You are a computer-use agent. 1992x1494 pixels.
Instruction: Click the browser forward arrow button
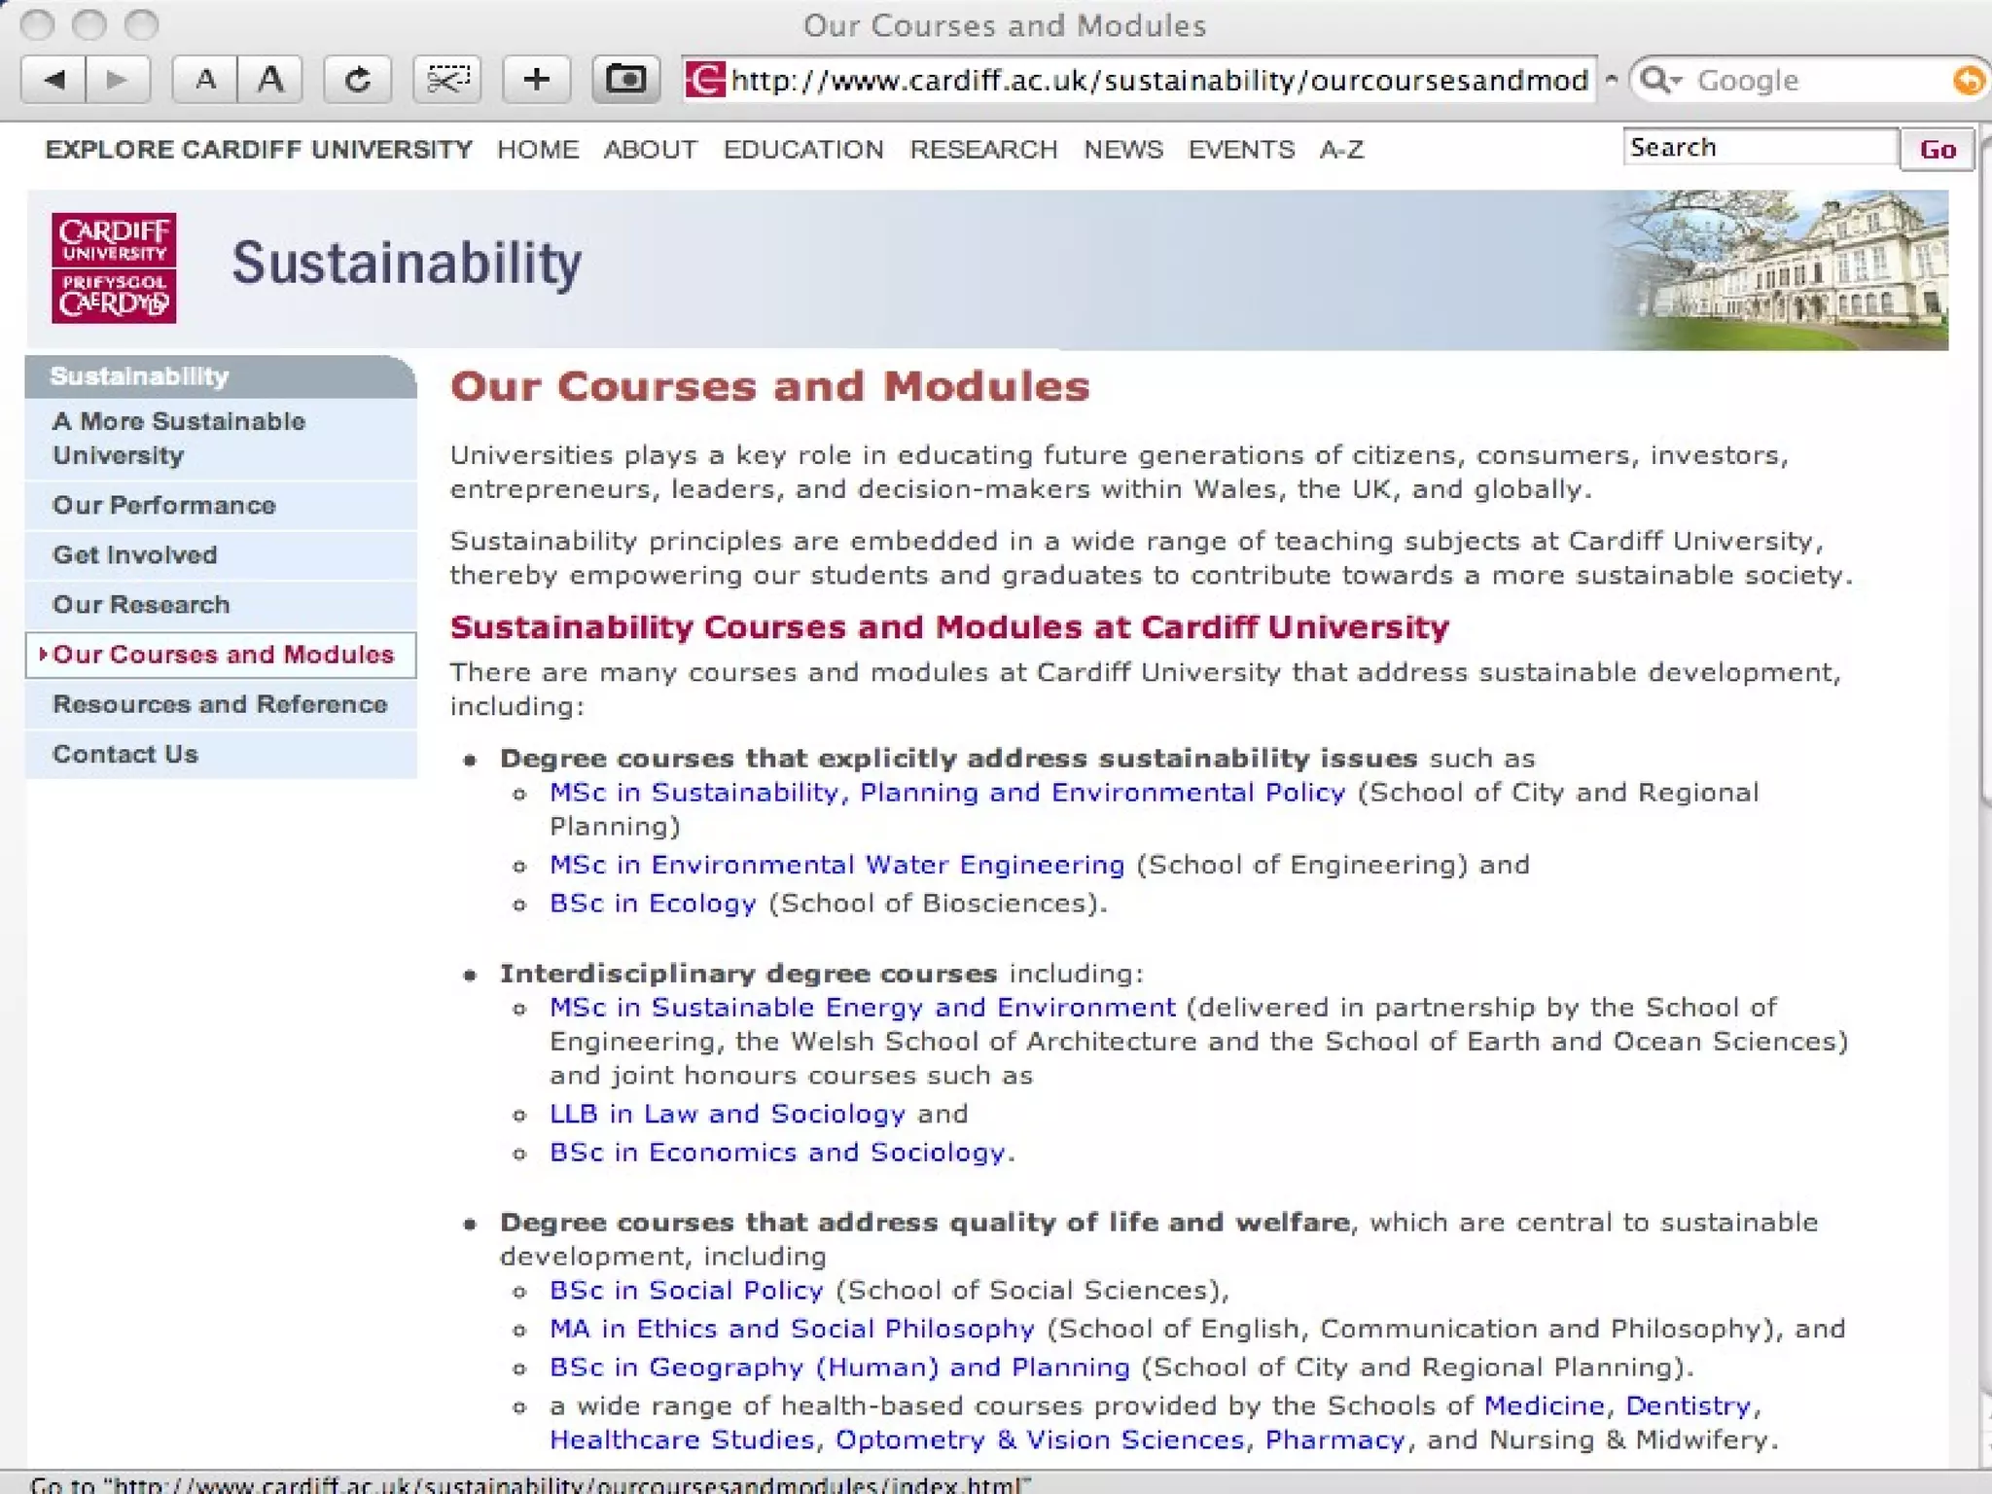pyautogui.click(x=118, y=80)
